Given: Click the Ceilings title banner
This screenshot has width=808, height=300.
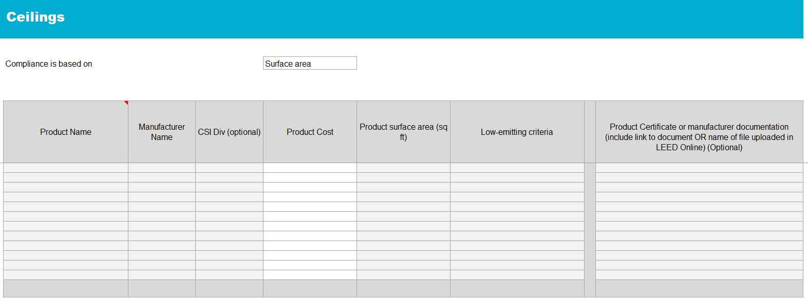Looking at the screenshot, I should coord(402,19).
